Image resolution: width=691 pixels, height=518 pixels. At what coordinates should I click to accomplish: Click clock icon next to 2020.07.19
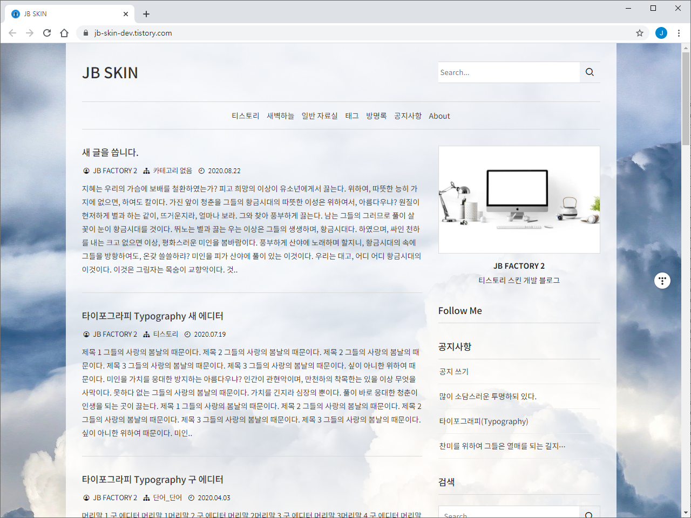coord(188,334)
